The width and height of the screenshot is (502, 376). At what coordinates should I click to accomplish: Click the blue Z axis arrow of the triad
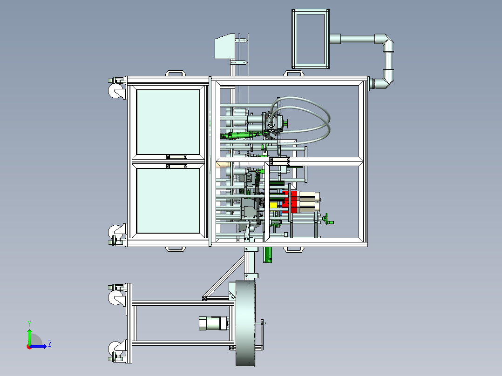pyautogui.click(x=40, y=346)
